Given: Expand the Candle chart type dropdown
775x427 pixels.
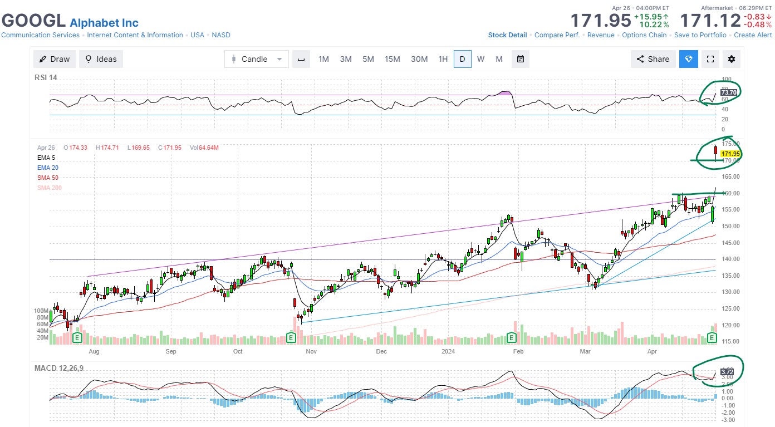Looking at the screenshot, I should tap(256, 59).
